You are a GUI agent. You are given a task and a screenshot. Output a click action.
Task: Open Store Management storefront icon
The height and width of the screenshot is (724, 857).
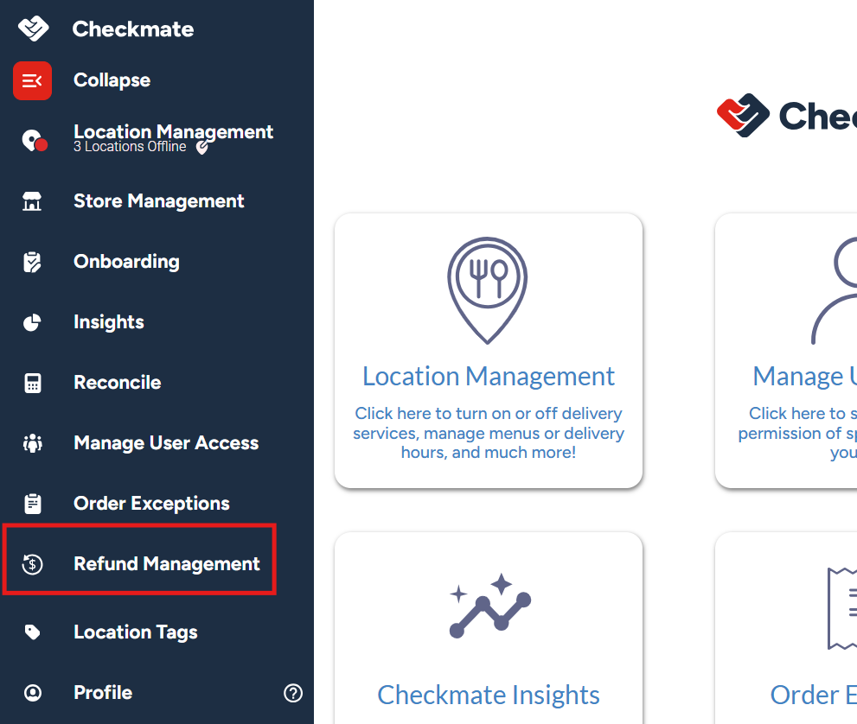pos(32,201)
